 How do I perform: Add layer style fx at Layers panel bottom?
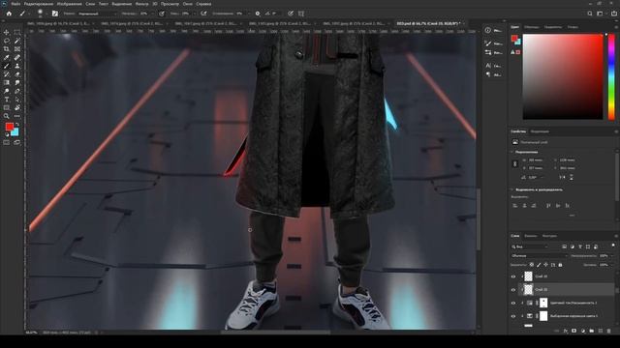click(566, 331)
